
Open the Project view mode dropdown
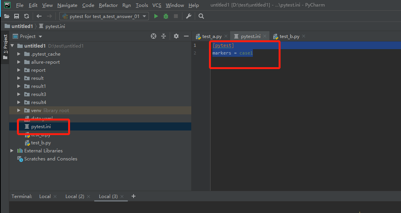tap(40, 36)
